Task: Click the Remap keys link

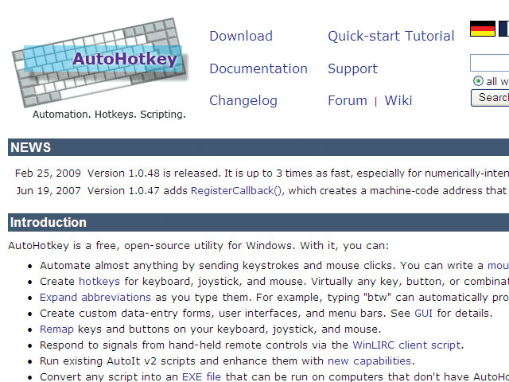Action: [x=56, y=329]
